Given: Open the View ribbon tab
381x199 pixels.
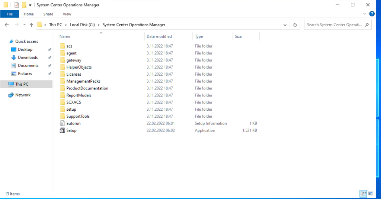Looking at the screenshot, I should (x=67, y=14).
